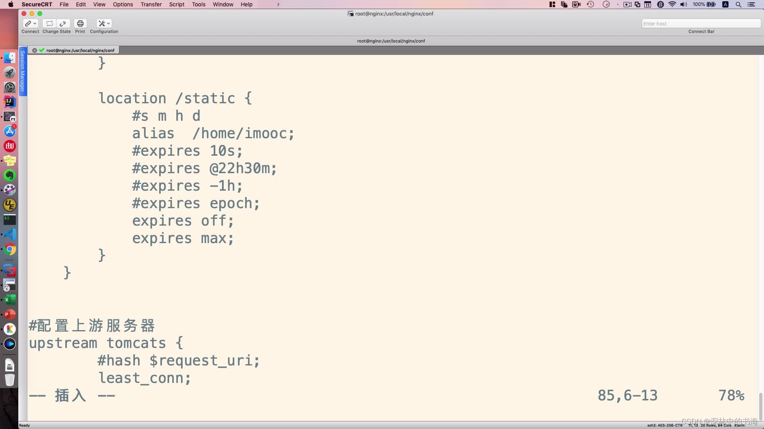Open Spotlight search magnifier icon

(x=738, y=4)
